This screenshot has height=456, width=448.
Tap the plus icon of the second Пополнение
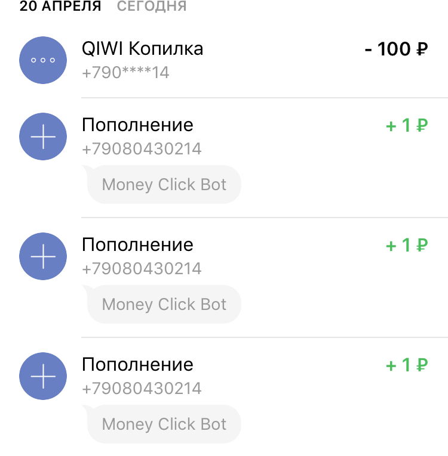pos(43,256)
